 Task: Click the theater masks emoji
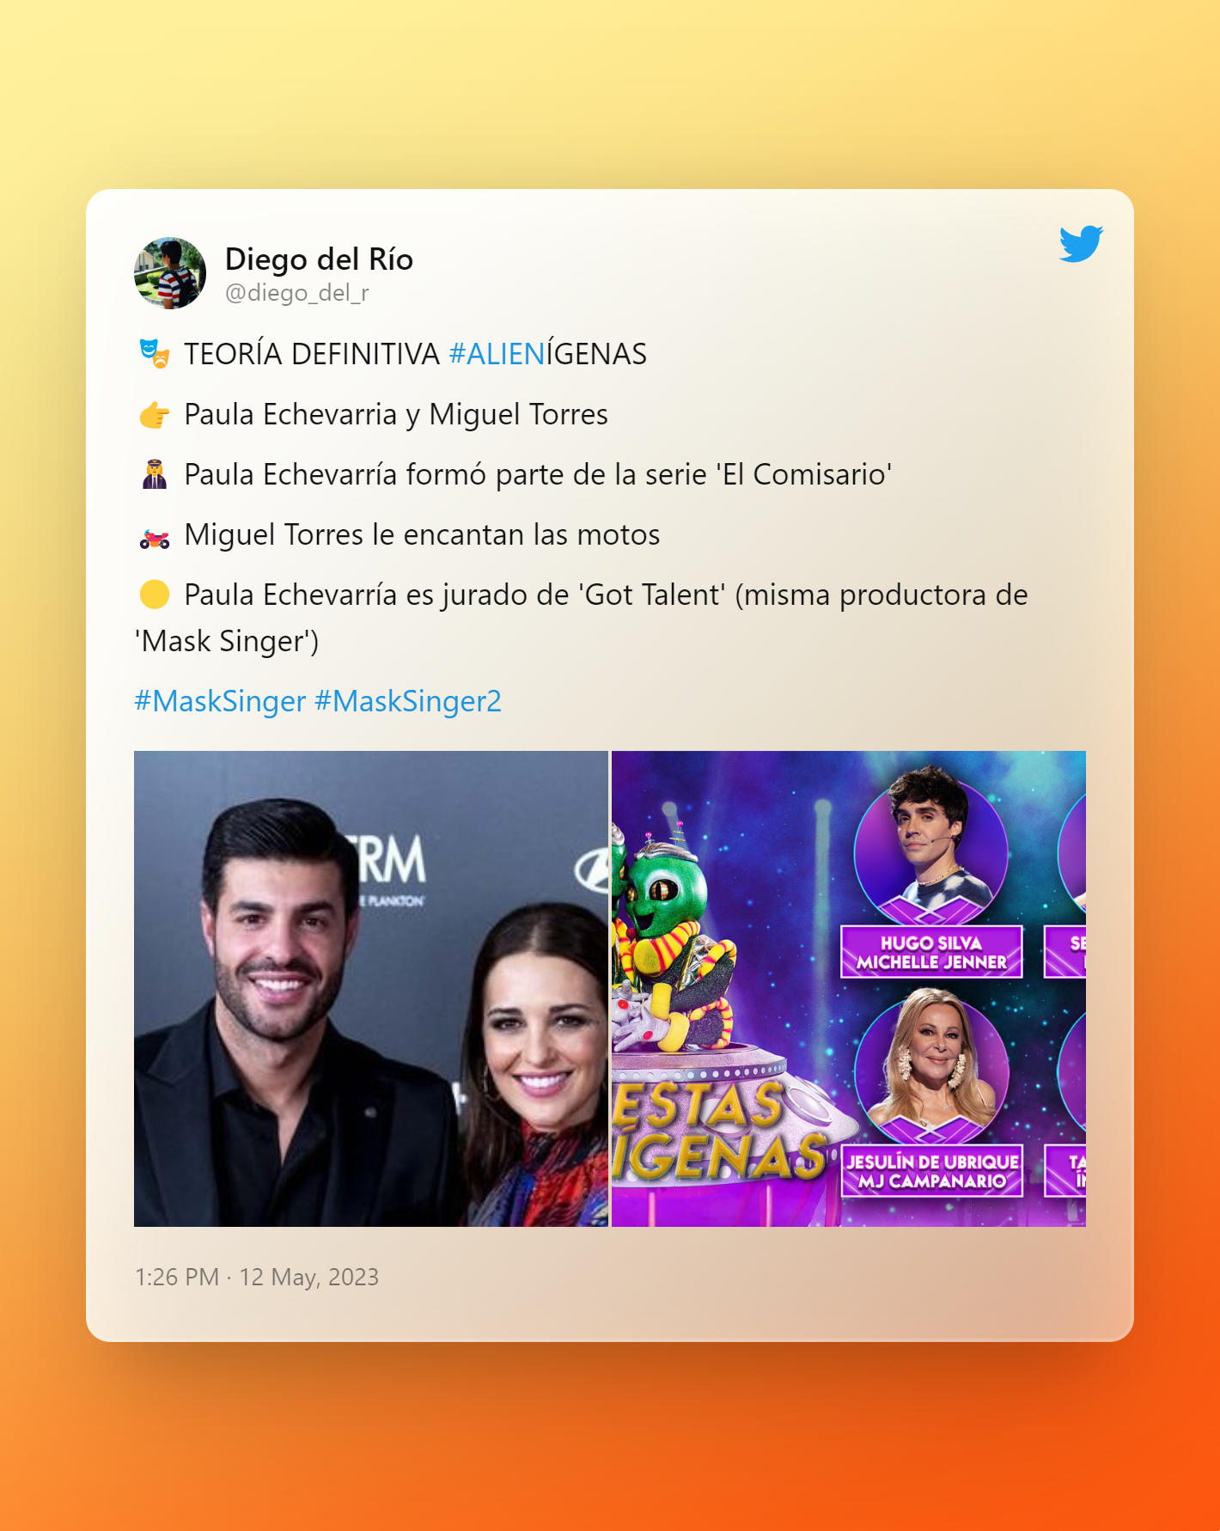click(155, 354)
